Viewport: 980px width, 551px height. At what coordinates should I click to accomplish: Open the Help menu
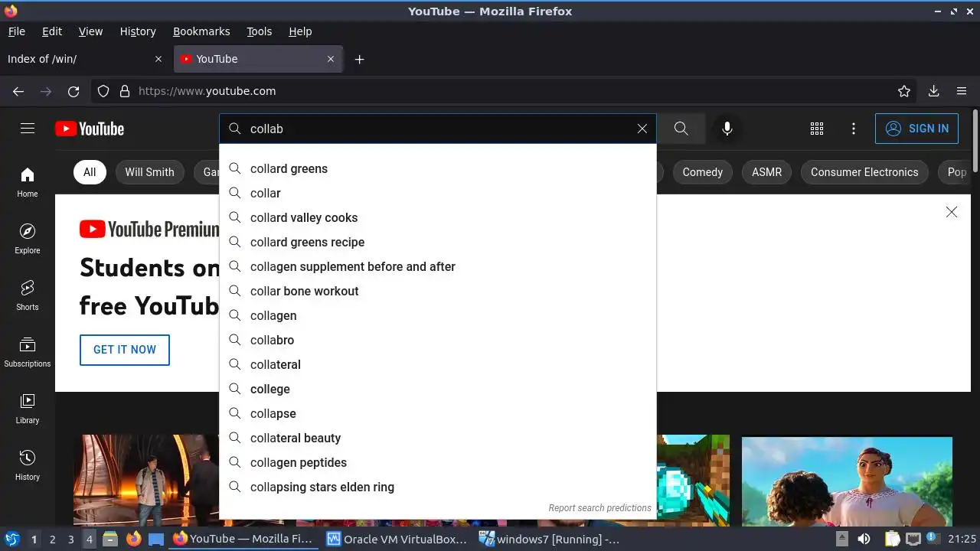(300, 31)
